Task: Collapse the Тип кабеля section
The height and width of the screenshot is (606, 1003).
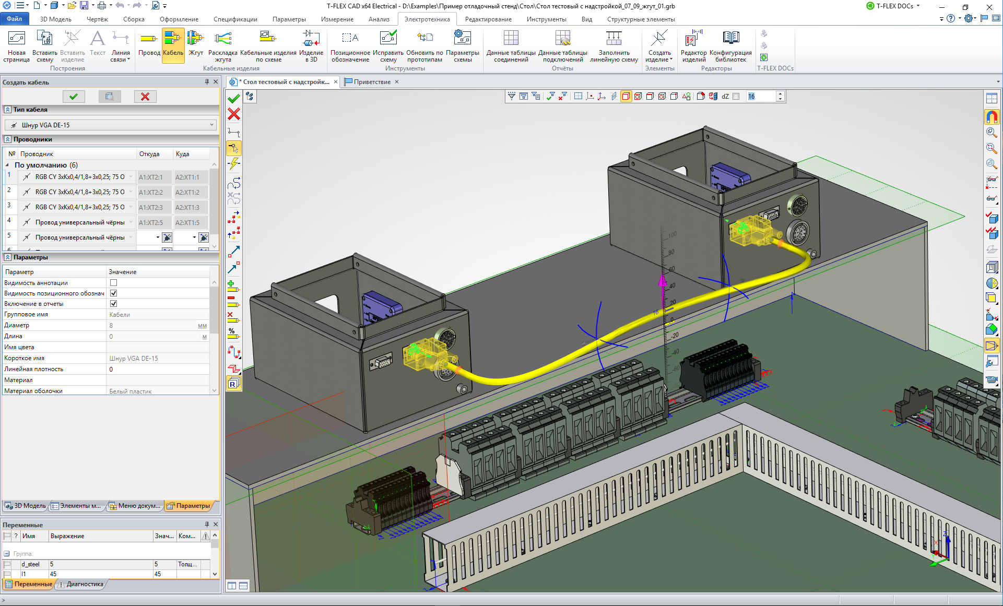Action: click(7, 110)
